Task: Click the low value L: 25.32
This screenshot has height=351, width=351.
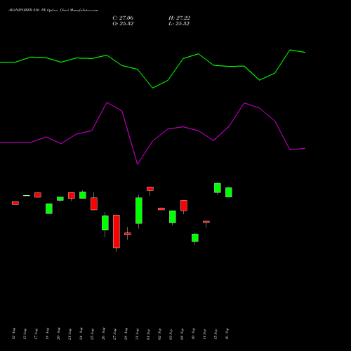Action: tap(179, 24)
